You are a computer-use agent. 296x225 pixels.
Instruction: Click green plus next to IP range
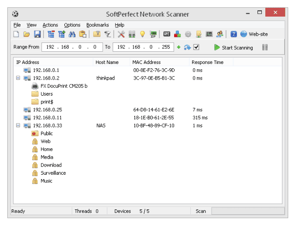point(178,47)
